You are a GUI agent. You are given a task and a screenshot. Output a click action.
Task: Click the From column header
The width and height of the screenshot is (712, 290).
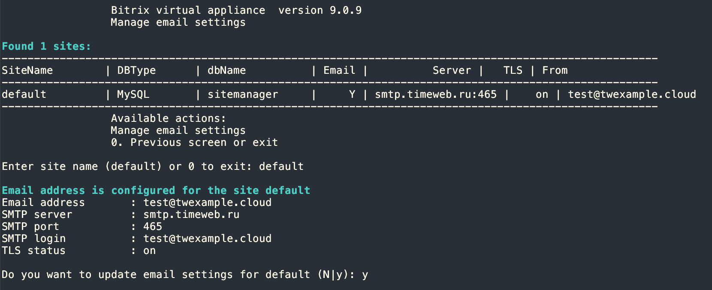(555, 70)
